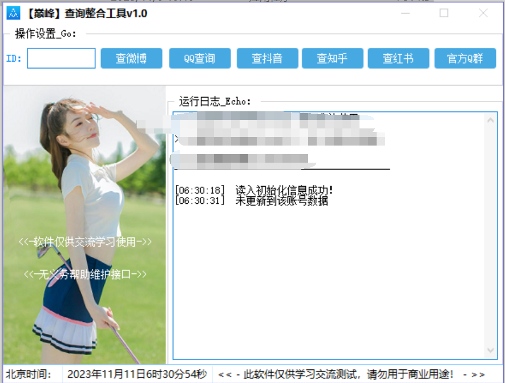Viewport: 505px width, 383px height.
Task: Maximize the query tool window
Action: point(443,13)
